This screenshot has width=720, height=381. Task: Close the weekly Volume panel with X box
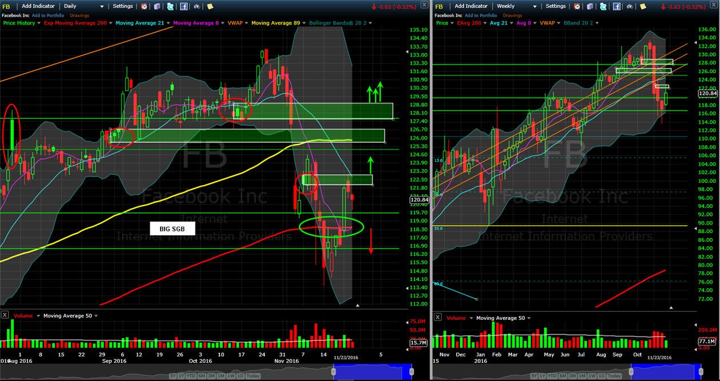click(x=438, y=317)
